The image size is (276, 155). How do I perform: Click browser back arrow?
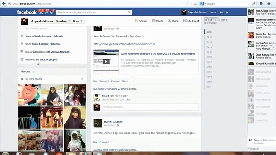pos(3,3)
